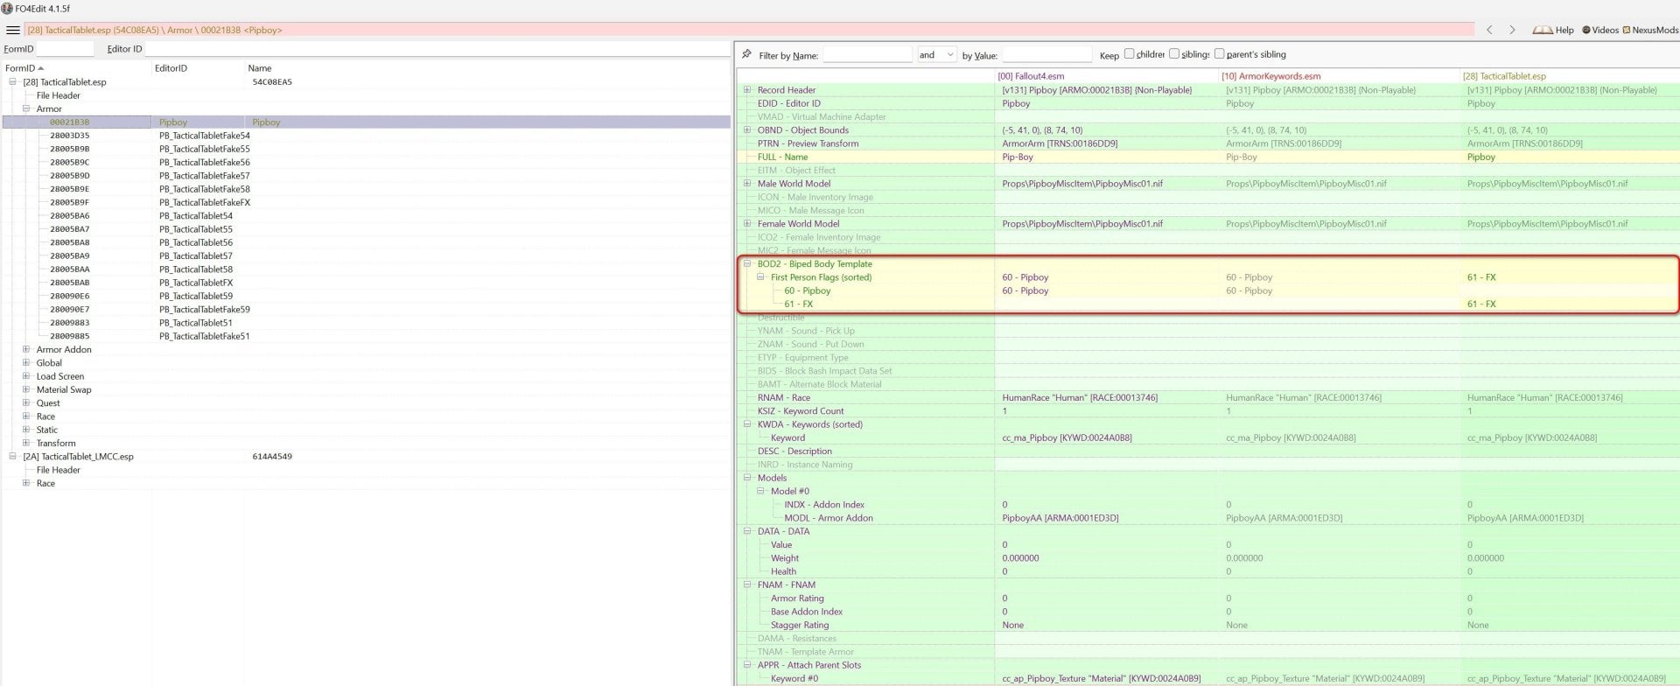Screen dimensions: 1680x686
Task: Open the 'and' filter operator dropdown
Action: click(936, 55)
